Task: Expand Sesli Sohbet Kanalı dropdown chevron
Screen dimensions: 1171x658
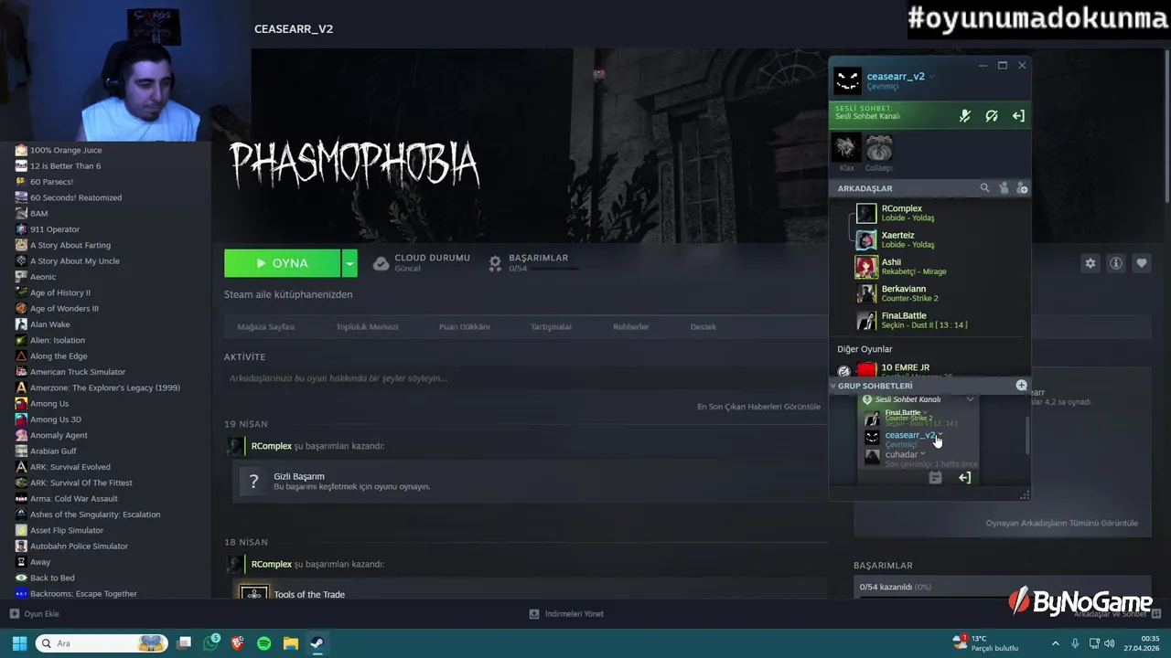Action: (970, 399)
